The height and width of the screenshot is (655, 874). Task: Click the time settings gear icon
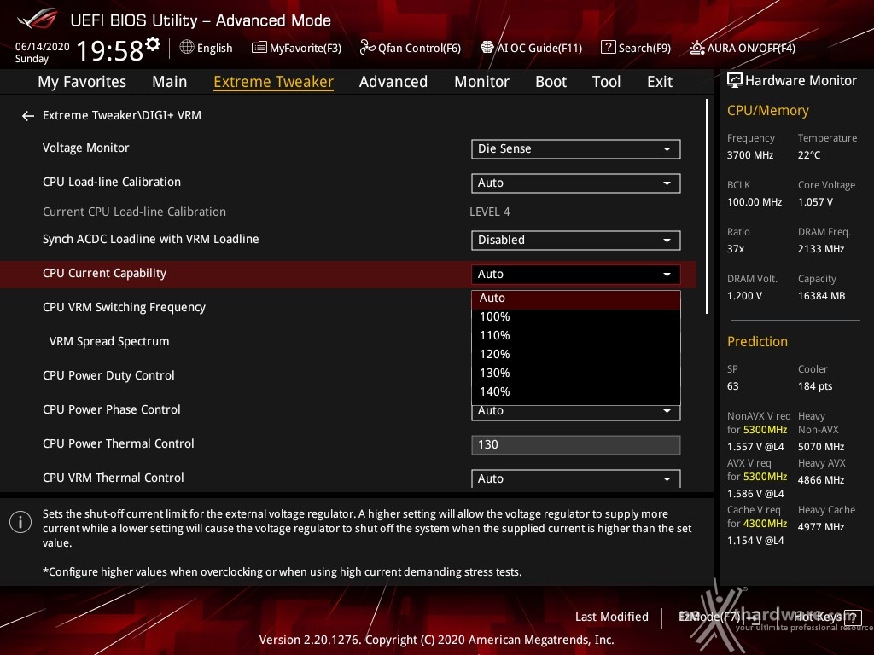click(153, 44)
